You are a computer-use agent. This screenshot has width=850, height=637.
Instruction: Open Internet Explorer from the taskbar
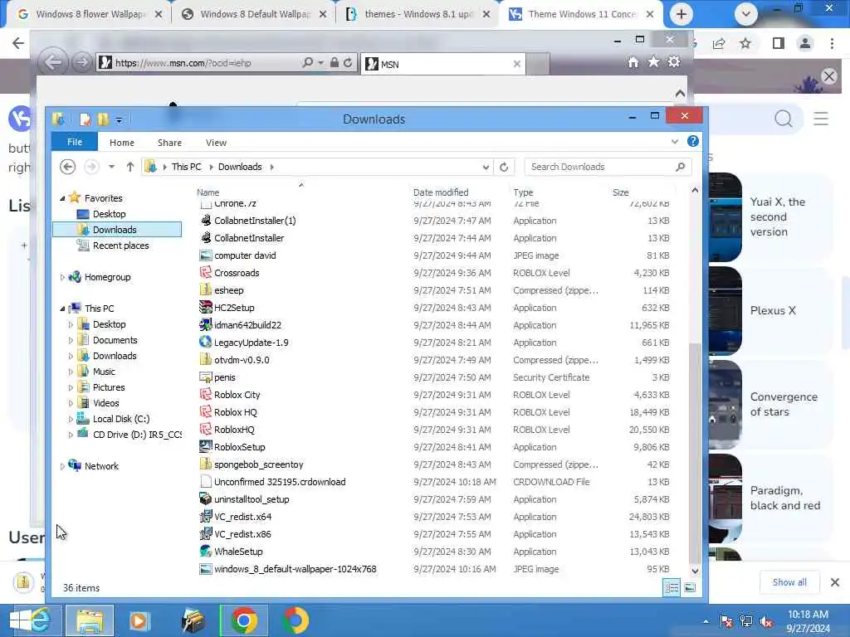(x=41, y=620)
